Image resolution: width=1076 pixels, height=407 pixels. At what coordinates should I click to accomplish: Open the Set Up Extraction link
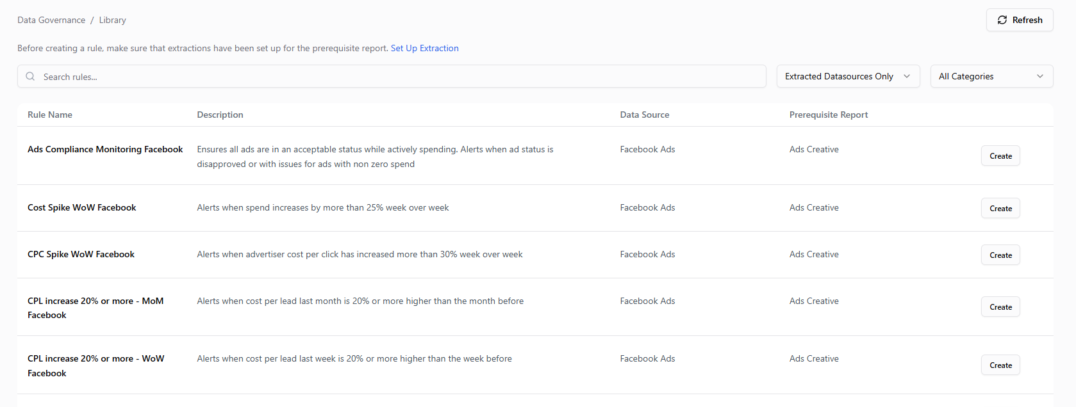424,48
